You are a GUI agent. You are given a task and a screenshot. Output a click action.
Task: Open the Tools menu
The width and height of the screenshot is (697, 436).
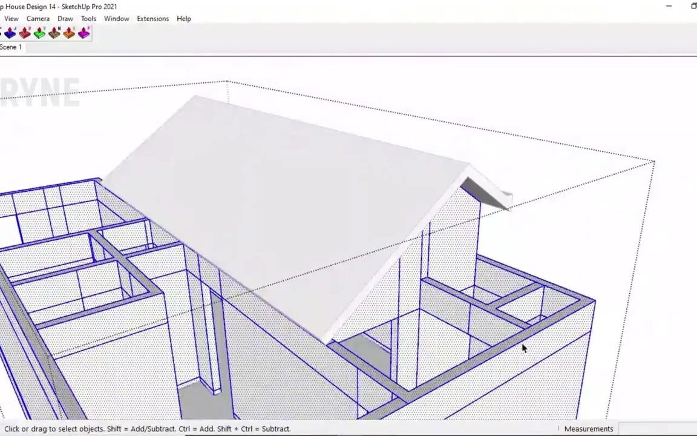(88, 18)
